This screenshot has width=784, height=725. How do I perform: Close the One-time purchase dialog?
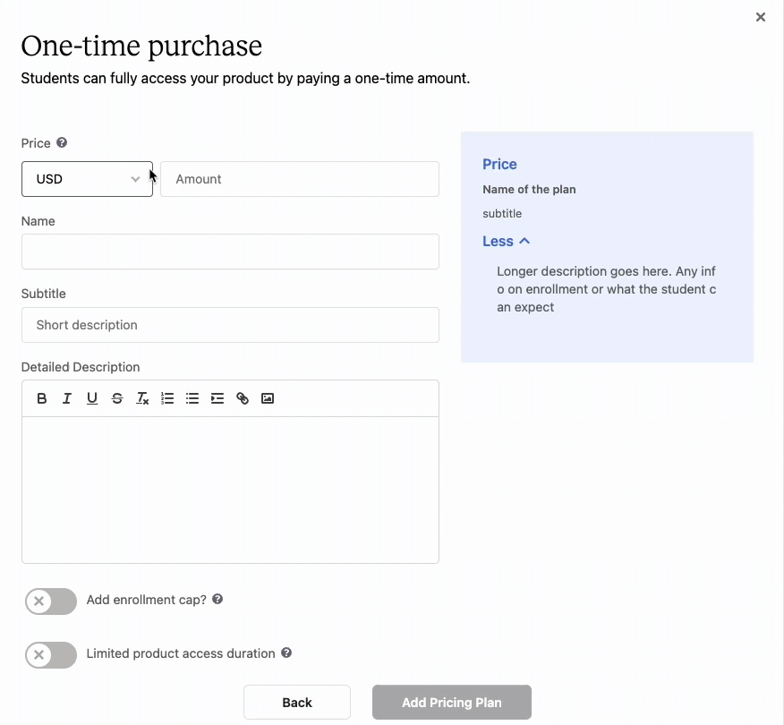(761, 17)
